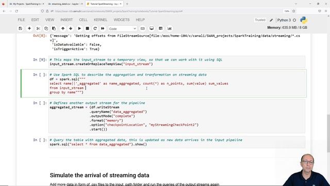330x186 pixels.
Task: Go forward in browser history
Action: pyautogui.click(x=10, y=11)
